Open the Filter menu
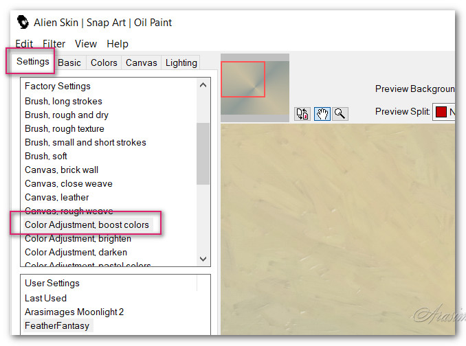The image size is (466, 346). (54, 43)
